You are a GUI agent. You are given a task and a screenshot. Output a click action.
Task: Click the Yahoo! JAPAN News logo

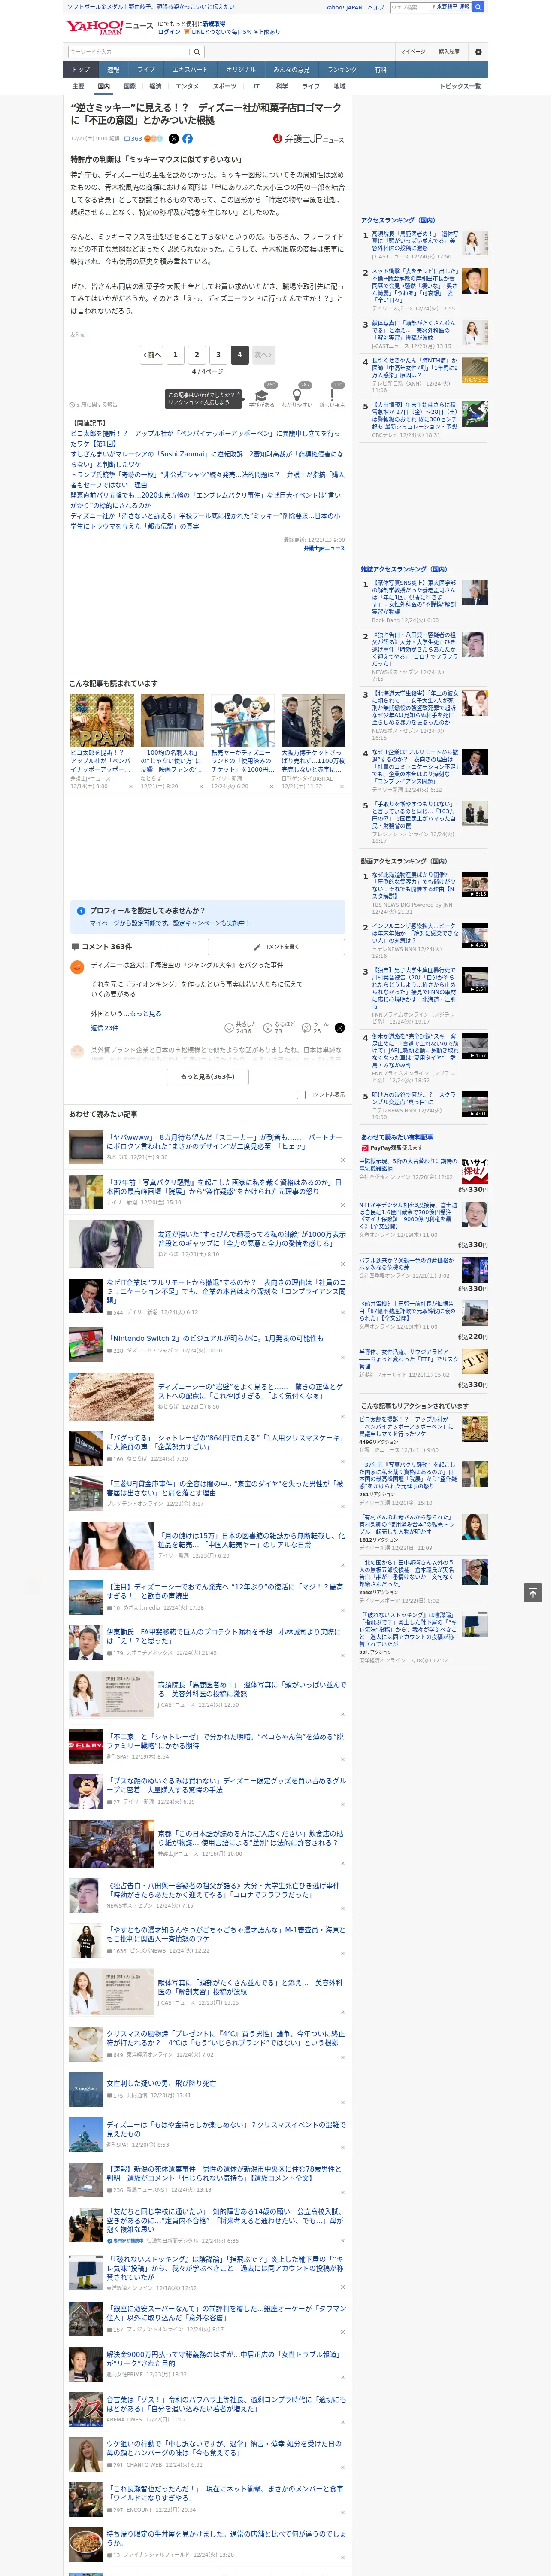[x=109, y=27]
